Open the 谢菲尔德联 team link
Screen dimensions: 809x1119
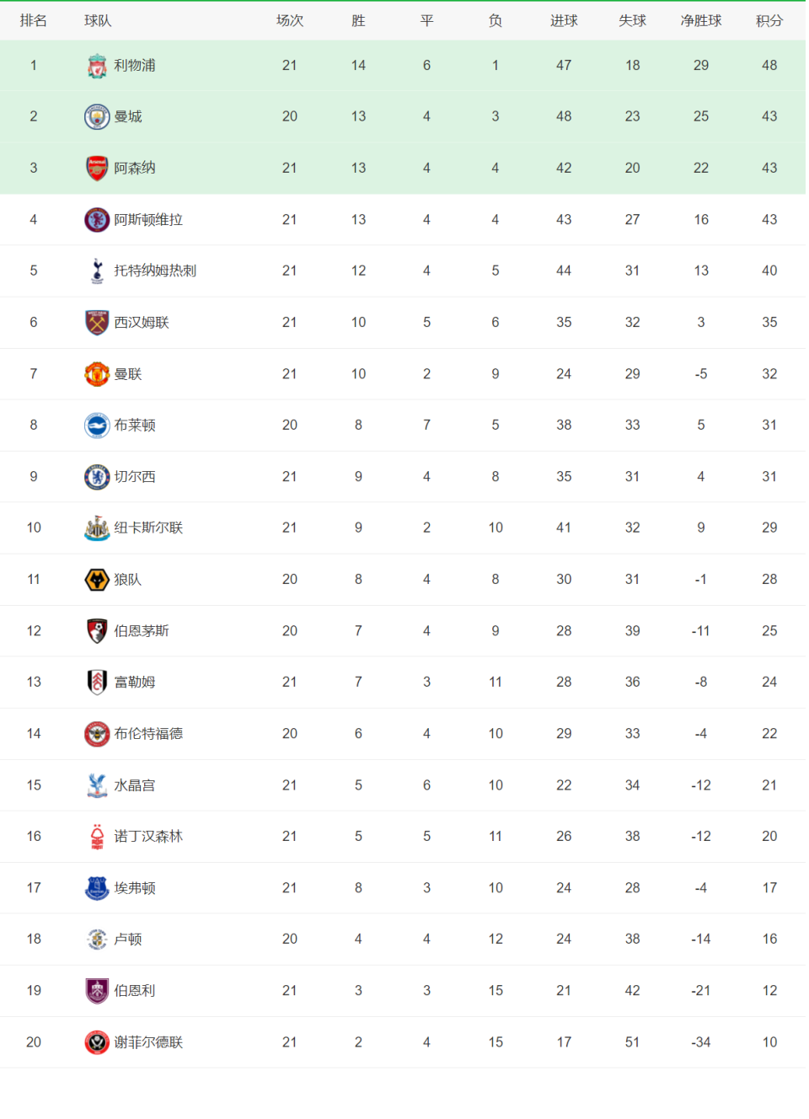click(148, 1042)
